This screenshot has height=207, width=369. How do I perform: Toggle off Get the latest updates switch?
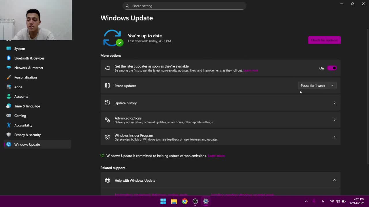point(332,68)
